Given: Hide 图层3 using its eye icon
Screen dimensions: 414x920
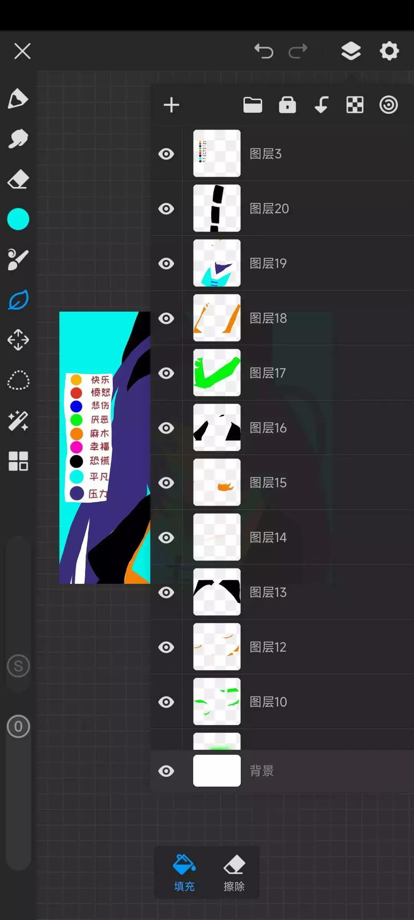Looking at the screenshot, I should [x=166, y=154].
